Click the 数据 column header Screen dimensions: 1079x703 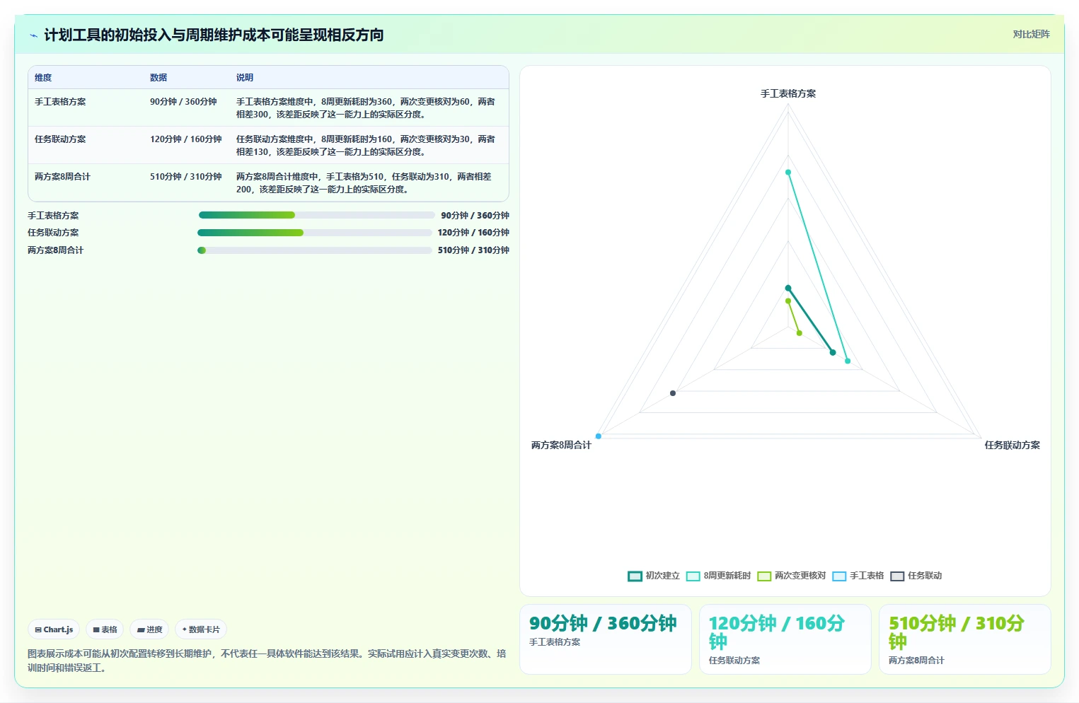[158, 78]
